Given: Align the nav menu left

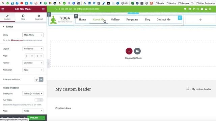Looking at the screenshot, I should tap(27, 56).
